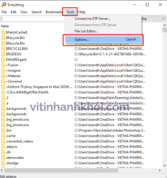Viewport: 167px width, 178px height.
Task: Click the .dataviz folder icon
Action: click(3, 147)
